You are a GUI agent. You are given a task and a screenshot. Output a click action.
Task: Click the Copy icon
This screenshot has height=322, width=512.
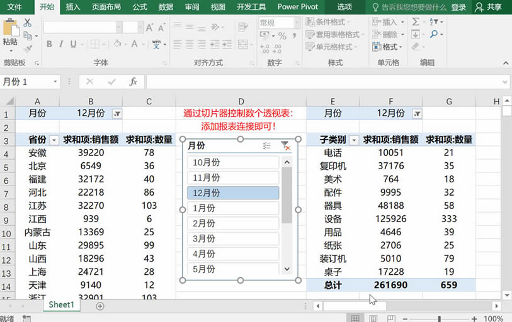pos(28,36)
